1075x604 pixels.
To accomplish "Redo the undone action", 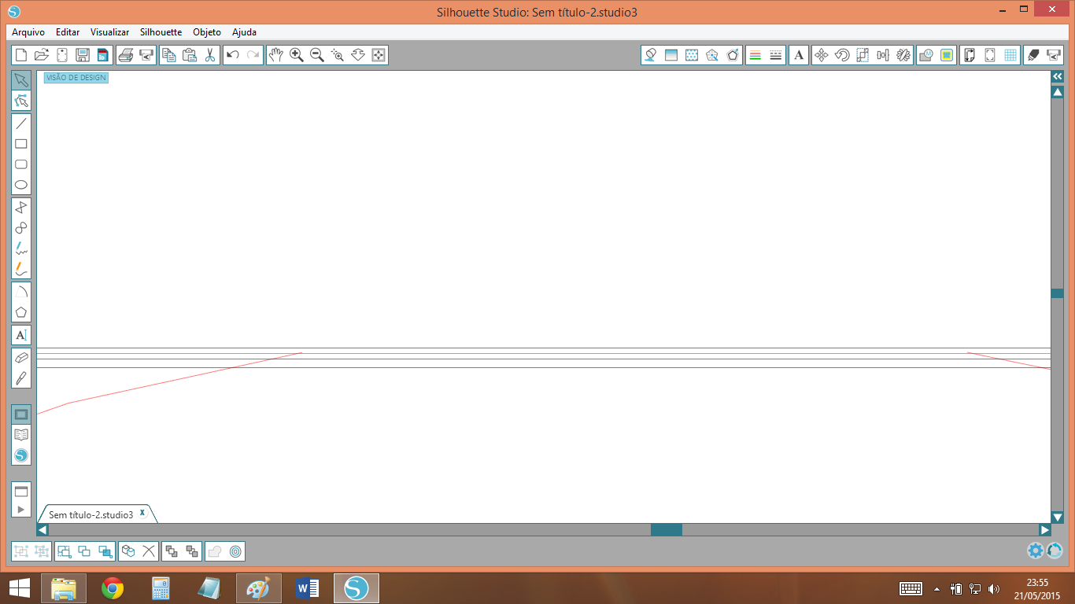I will coord(253,55).
